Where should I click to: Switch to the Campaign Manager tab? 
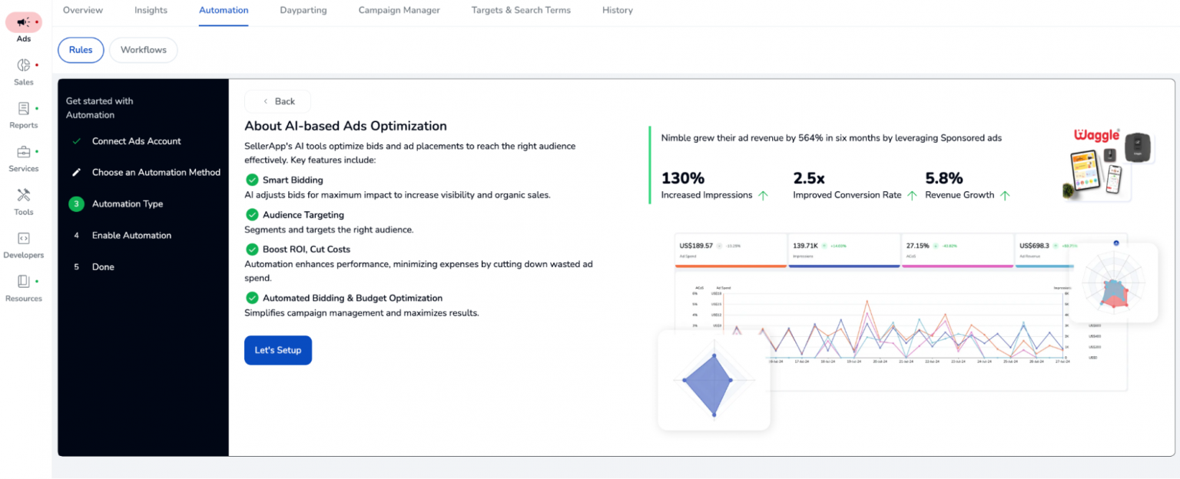(399, 10)
